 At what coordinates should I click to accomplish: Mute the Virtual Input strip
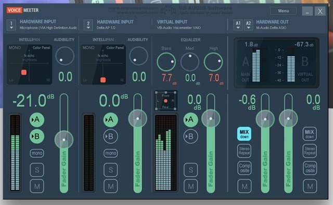[191, 186]
